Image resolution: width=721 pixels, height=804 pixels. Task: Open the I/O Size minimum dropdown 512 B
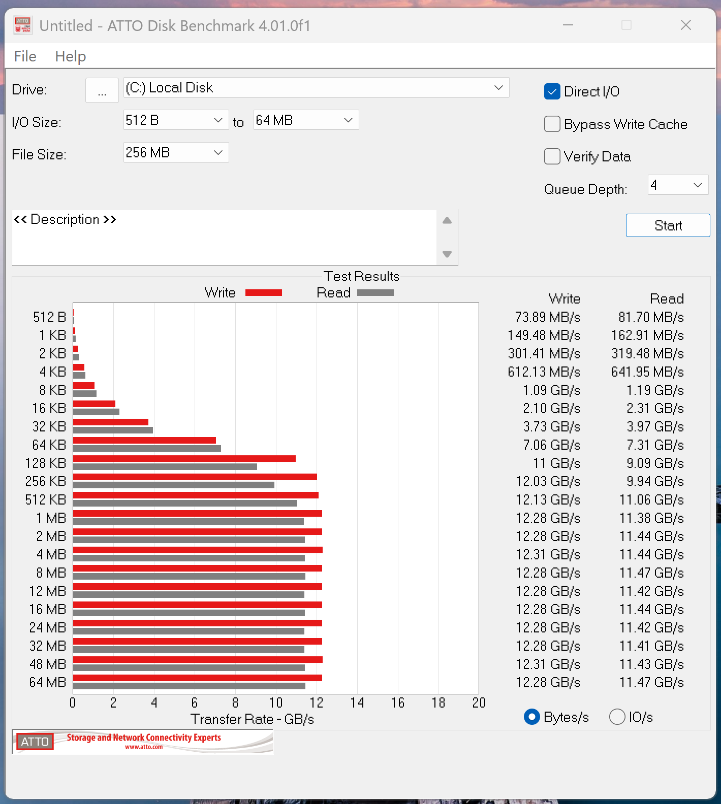pyautogui.click(x=176, y=120)
